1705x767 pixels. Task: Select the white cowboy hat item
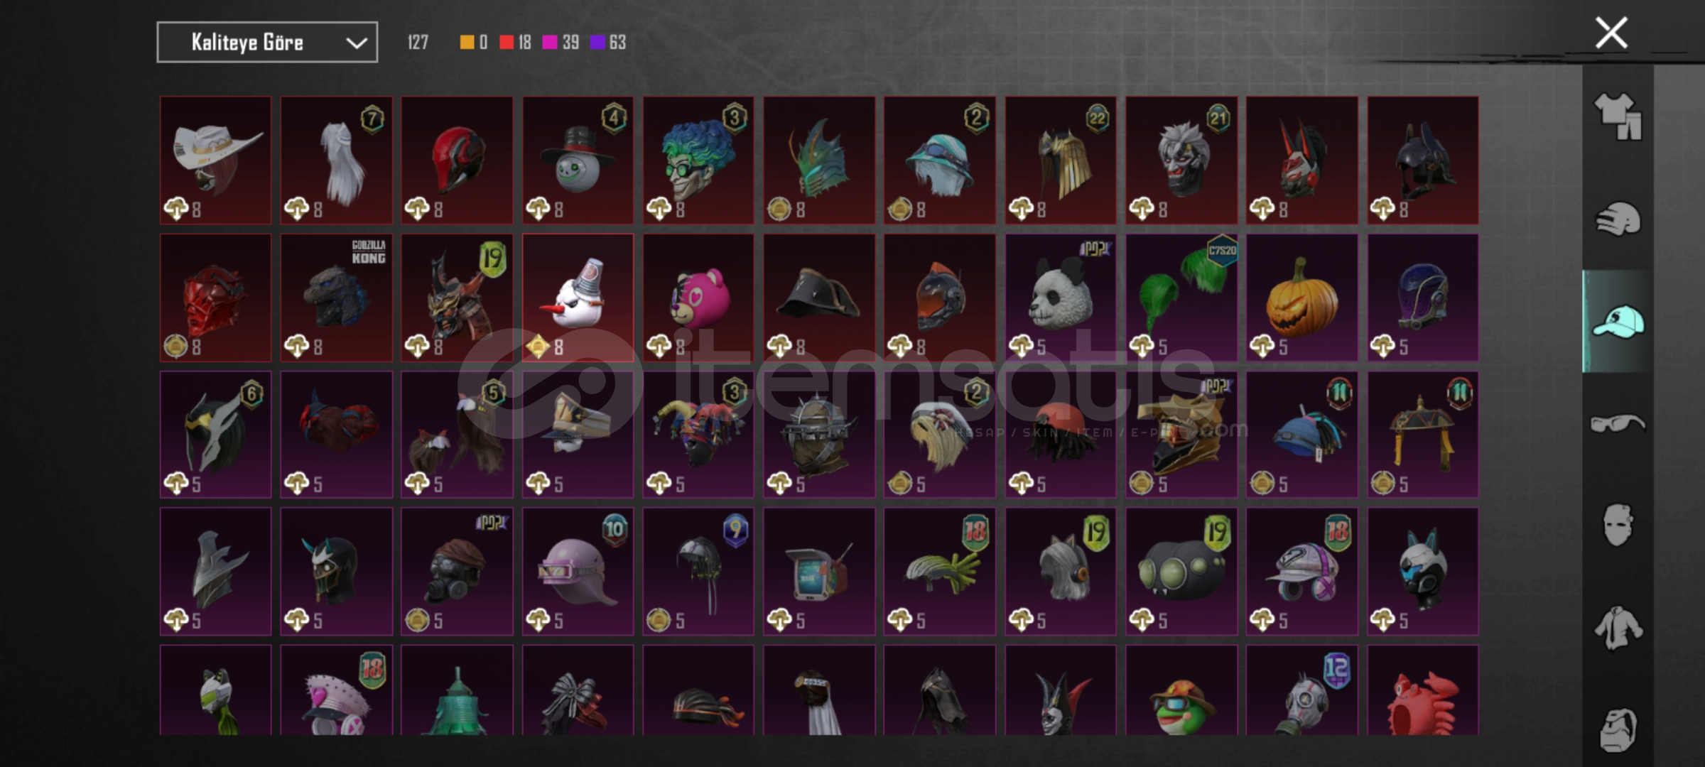215,161
